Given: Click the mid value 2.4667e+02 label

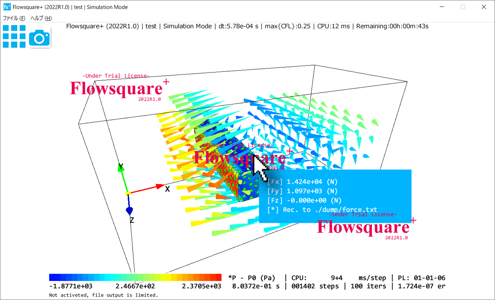Looking at the screenshot, I should [x=135, y=286].
